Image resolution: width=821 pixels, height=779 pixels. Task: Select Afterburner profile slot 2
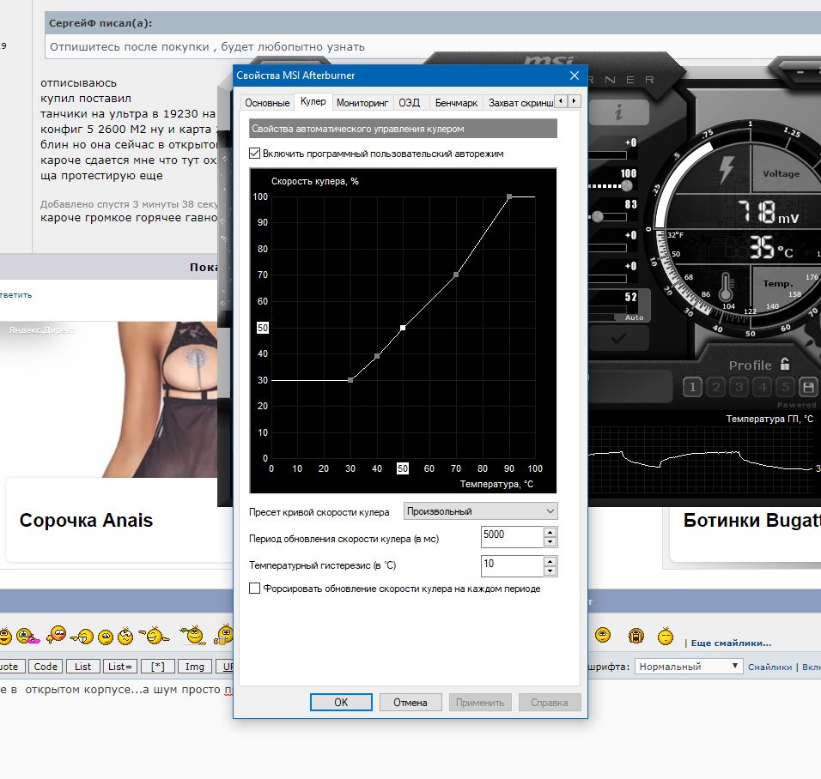point(715,387)
